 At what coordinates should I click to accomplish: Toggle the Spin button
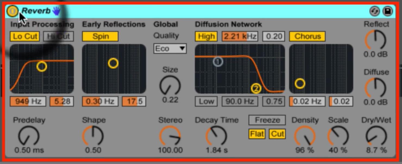[100, 36]
